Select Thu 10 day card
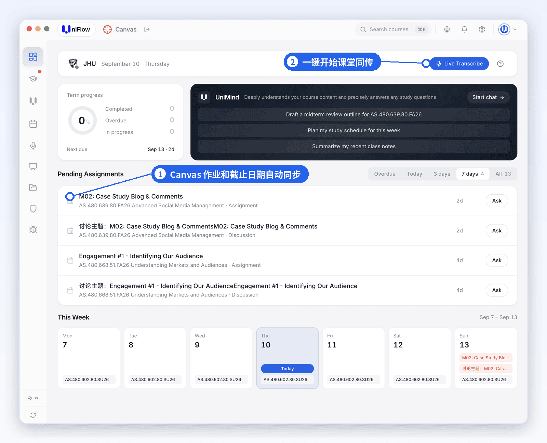Image resolution: width=547 pixels, height=443 pixels. coord(288,358)
